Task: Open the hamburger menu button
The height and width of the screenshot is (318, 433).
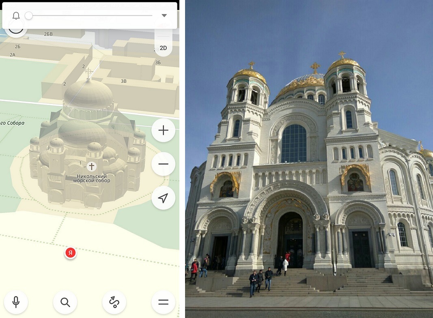Action: [163, 302]
